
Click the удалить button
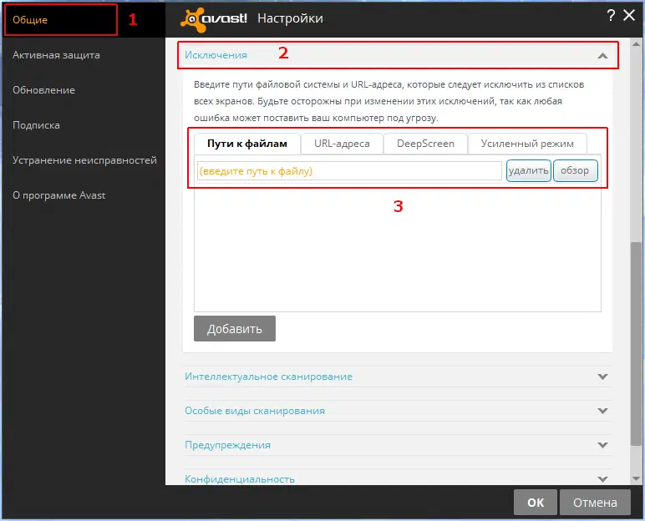click(529, 170)
